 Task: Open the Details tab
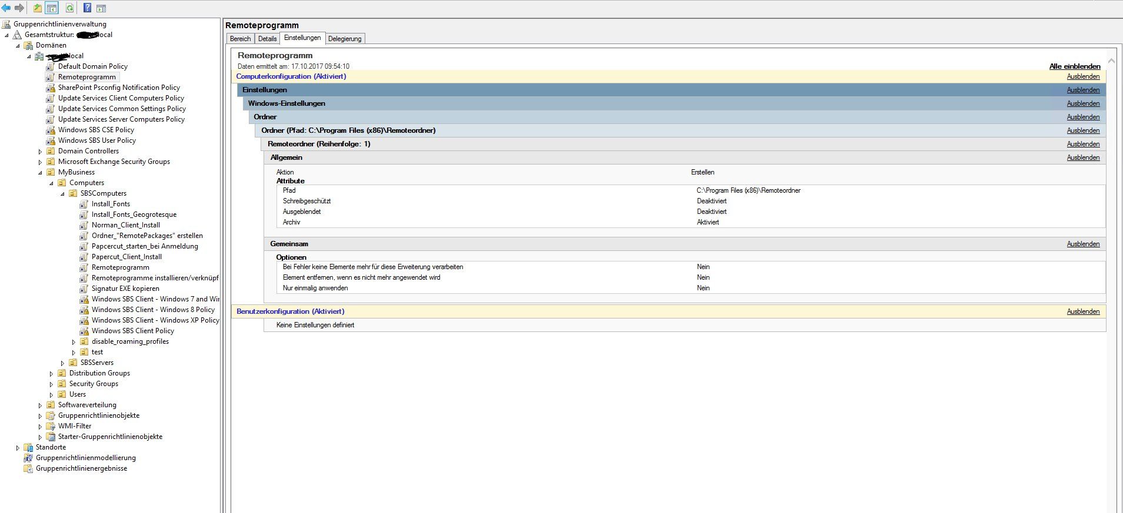click(x=267, y=39)
